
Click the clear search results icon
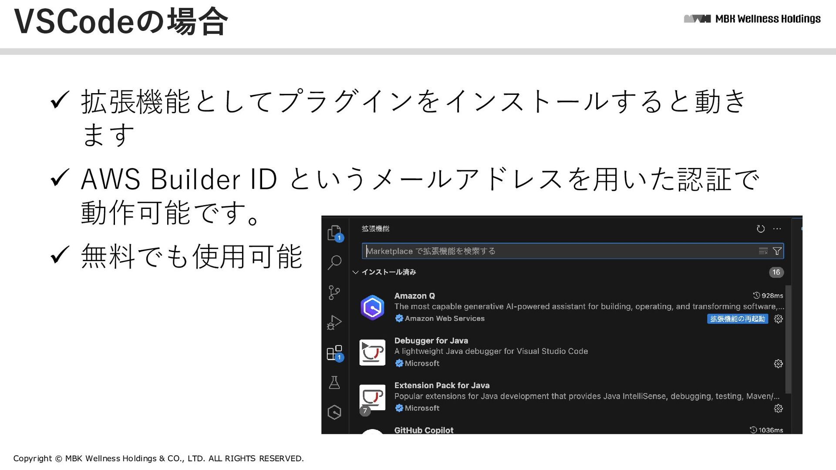point(763,251)
